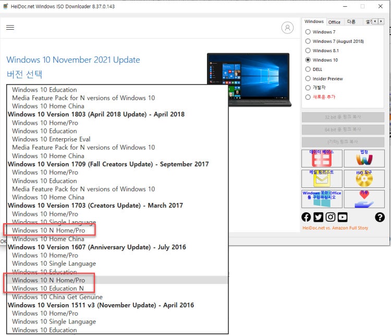Switch to the Office tab
This screenshot has height=335, width=391.
[x=334, y=22]
